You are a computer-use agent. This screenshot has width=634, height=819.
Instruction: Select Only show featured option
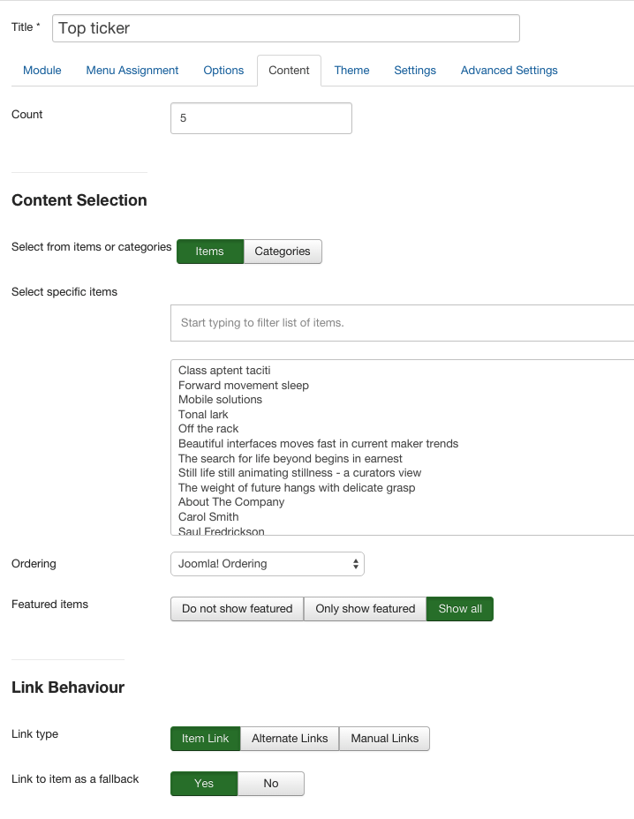(x=365, y=609)
